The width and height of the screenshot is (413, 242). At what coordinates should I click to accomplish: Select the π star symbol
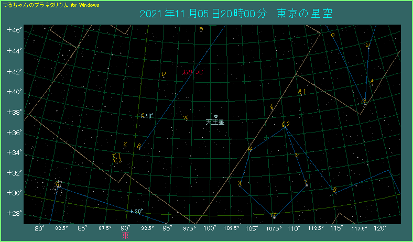pos(186,118)
